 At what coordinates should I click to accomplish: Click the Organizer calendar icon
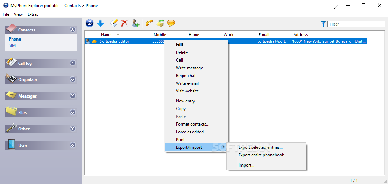click(x=11, y=78)
